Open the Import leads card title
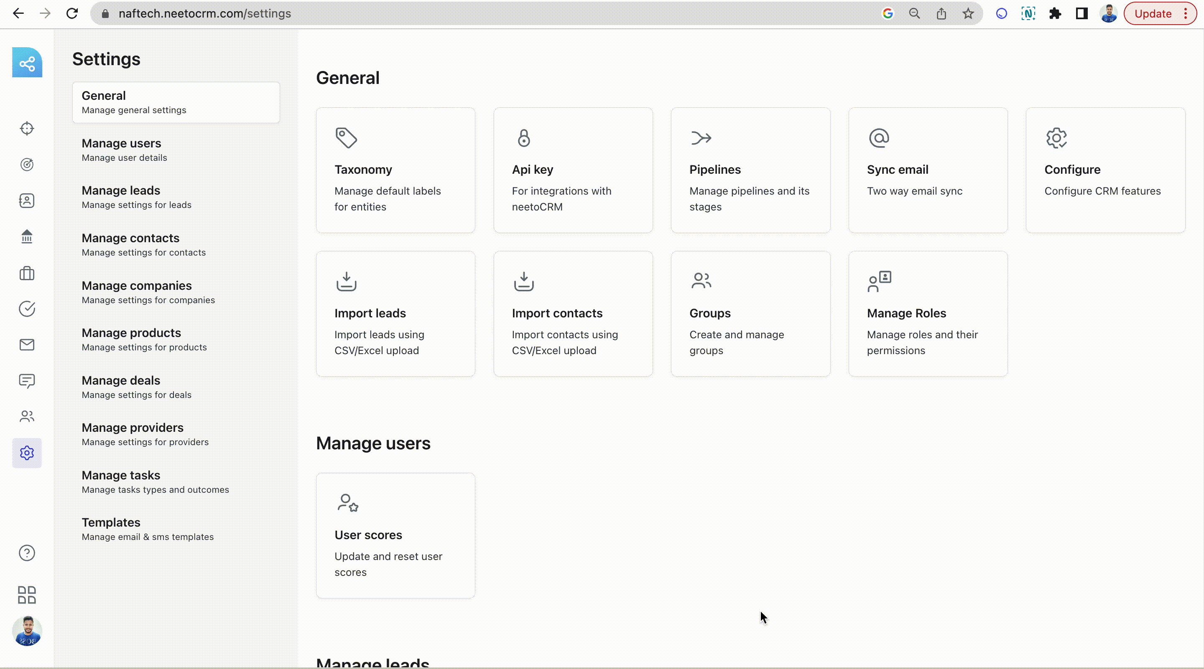 coord(370,313)
